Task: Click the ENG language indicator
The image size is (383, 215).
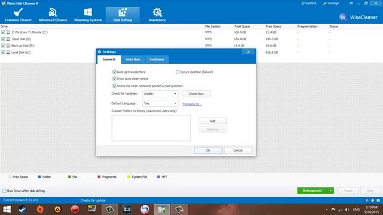Action: click(357, 210)
